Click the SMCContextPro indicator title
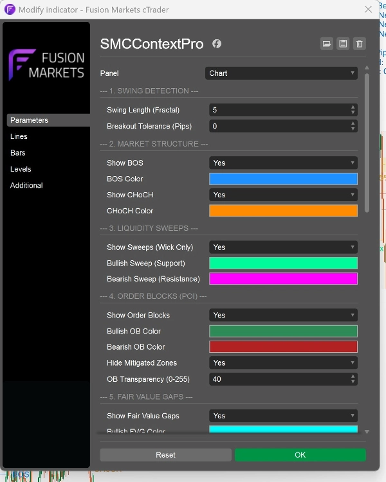Screen dimensions: 386x482 tap(152, 44)
